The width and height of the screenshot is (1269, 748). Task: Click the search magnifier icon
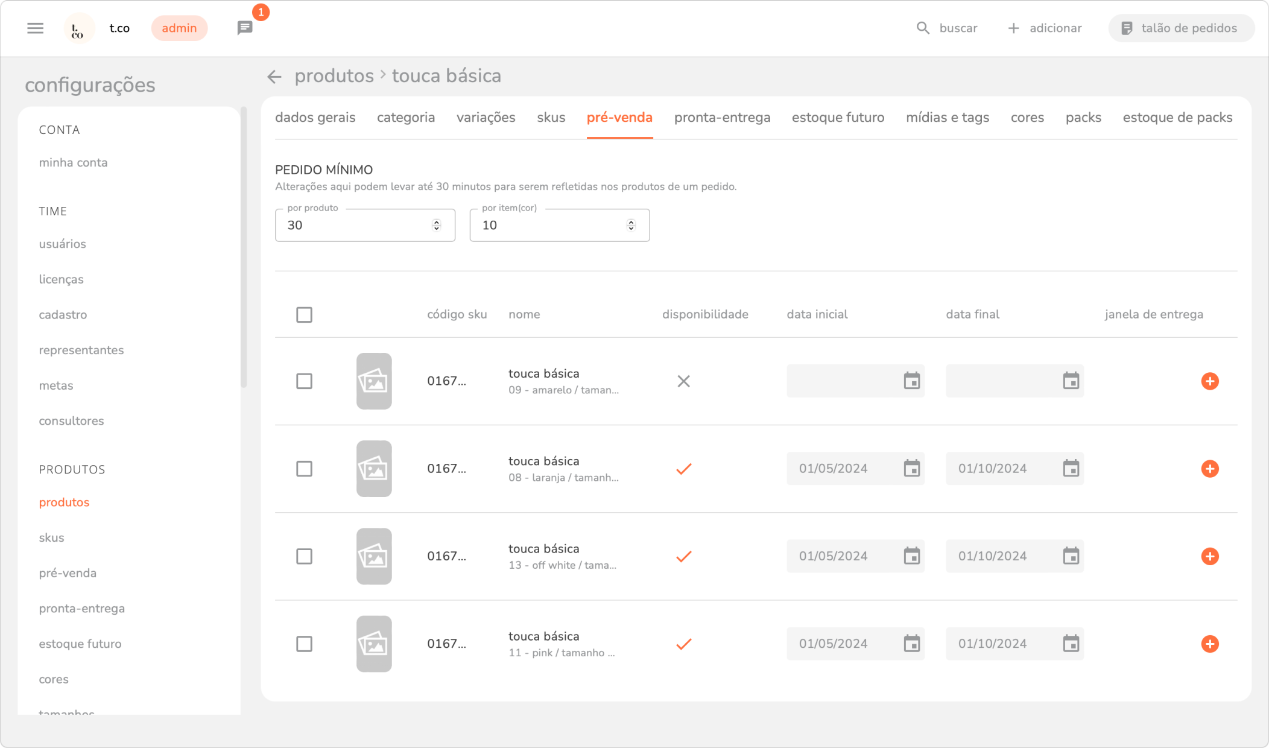click(923, 28)
